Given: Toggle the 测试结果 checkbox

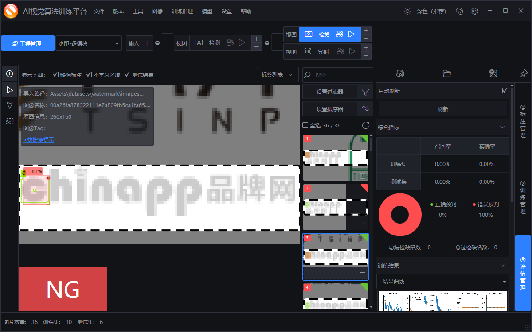Looking at the screenshot, I should click(x=127, y=75).
